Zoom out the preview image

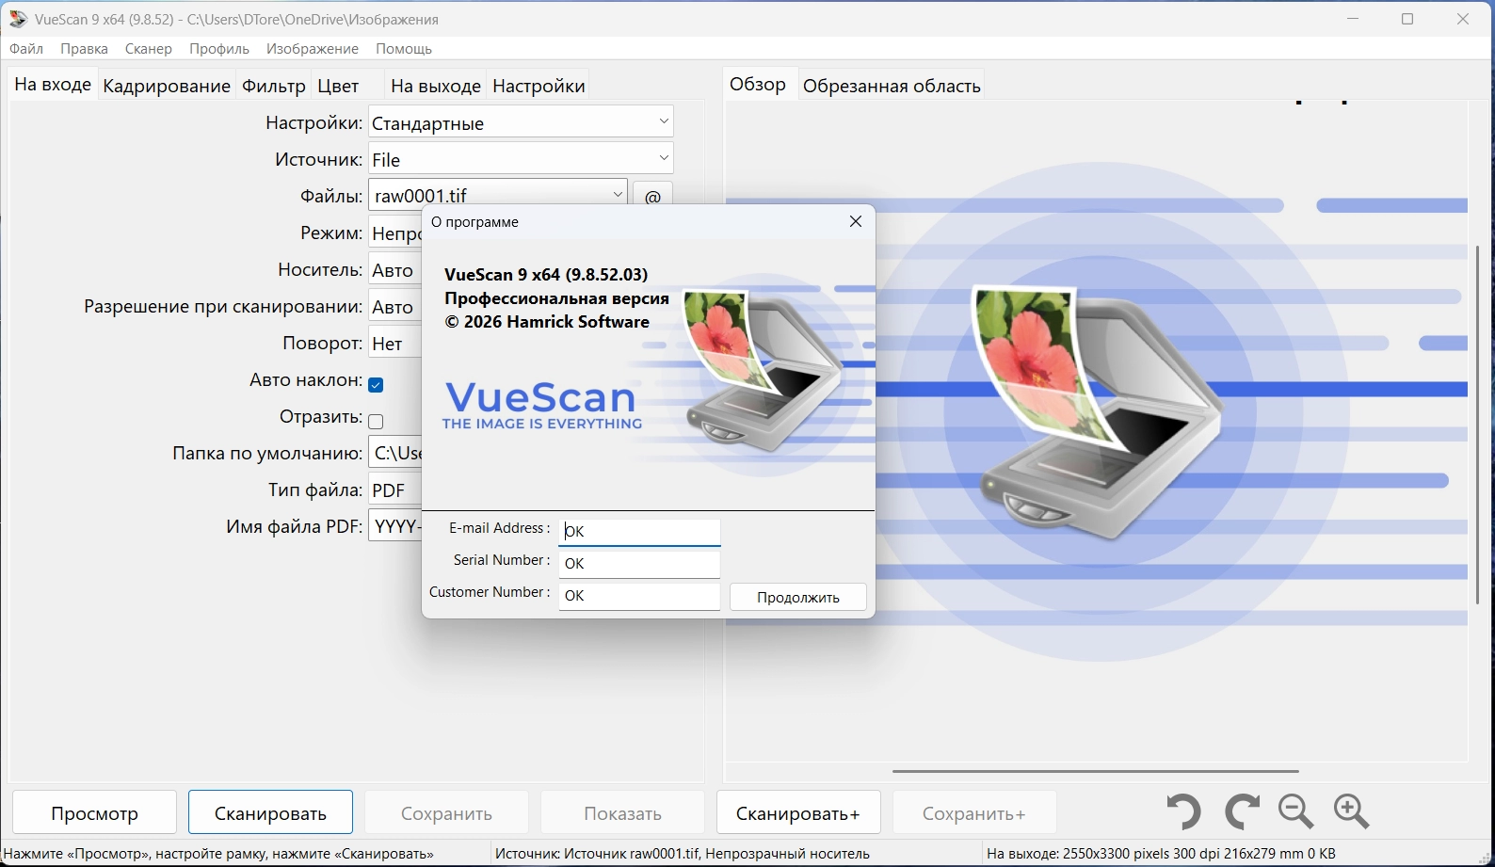pyautogui.click(x=1296, y=811)
